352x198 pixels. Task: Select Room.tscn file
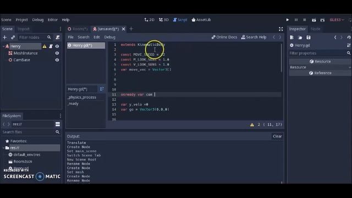tap(20, 161)
